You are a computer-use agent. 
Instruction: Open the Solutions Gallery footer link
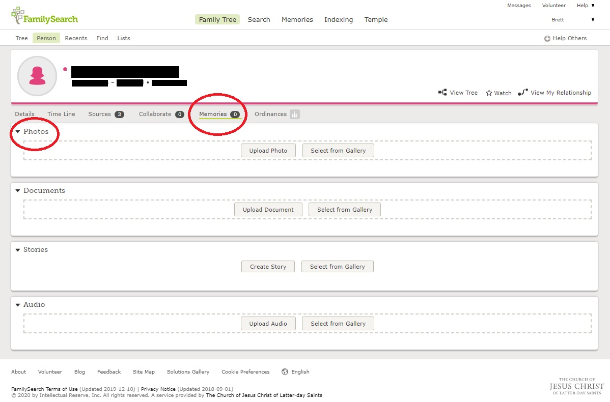coord(188,371)
